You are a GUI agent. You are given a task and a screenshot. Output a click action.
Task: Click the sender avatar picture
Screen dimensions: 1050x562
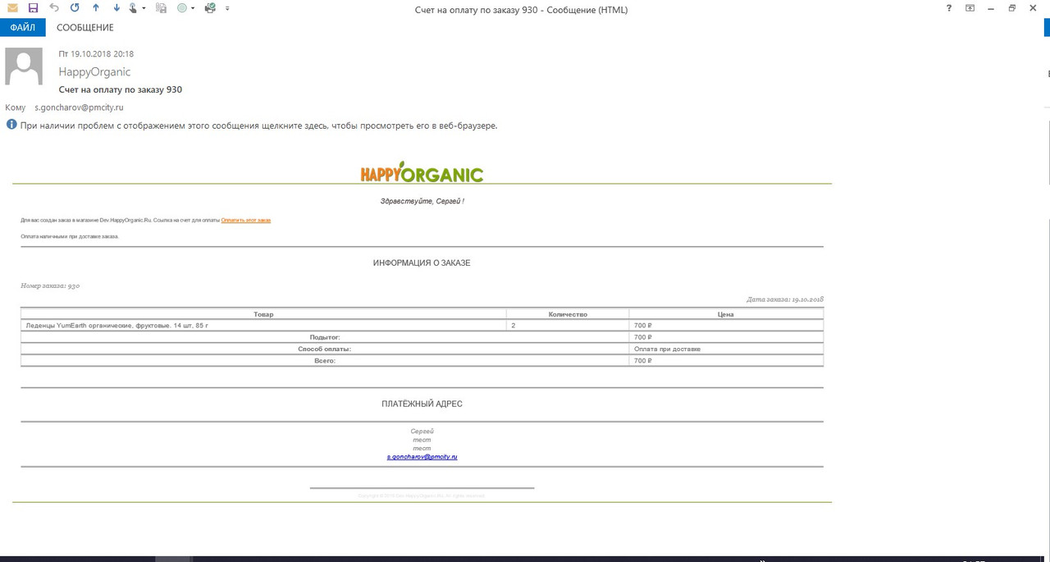(x=24, y=66)
